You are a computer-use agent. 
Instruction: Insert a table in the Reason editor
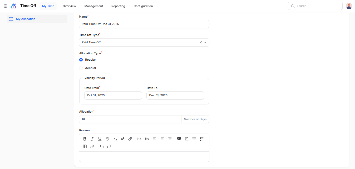click(85, 146)
